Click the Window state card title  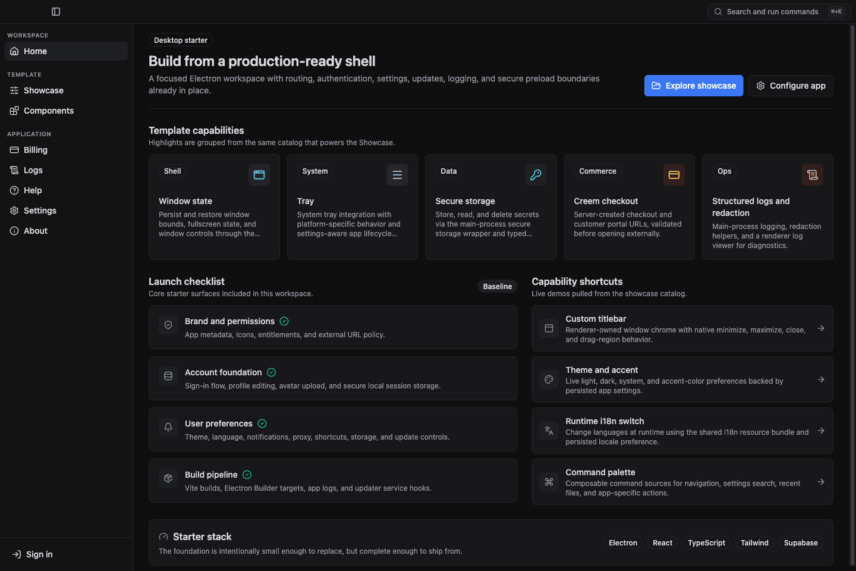click(185, 201)
